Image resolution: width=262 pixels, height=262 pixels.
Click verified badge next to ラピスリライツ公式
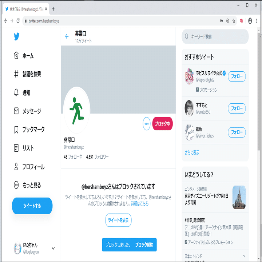pos(224,73)
